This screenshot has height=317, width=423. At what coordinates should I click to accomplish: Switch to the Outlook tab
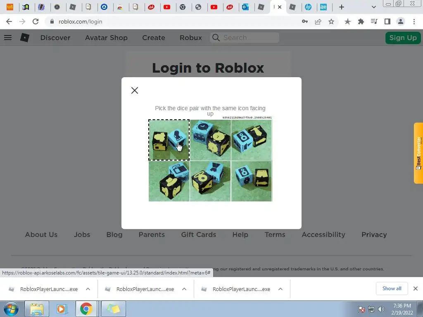coord(245,7)
